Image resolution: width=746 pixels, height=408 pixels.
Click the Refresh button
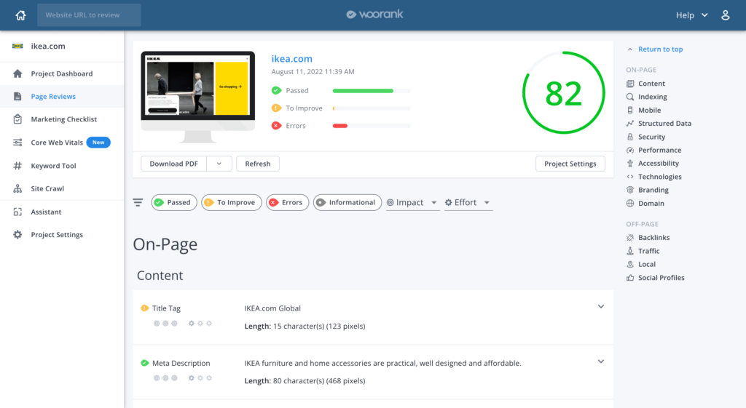coord(258,164)
